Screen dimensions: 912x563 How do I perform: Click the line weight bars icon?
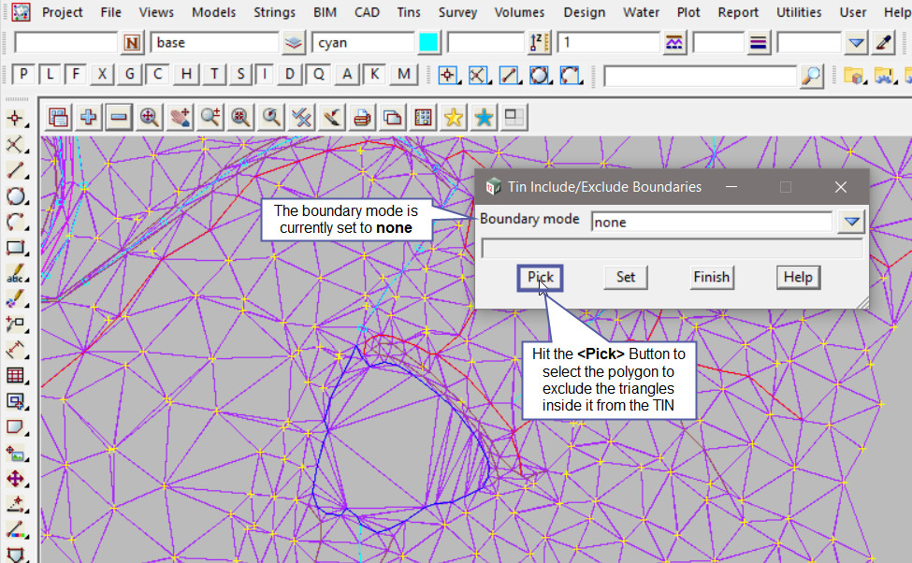coord(759,43)
